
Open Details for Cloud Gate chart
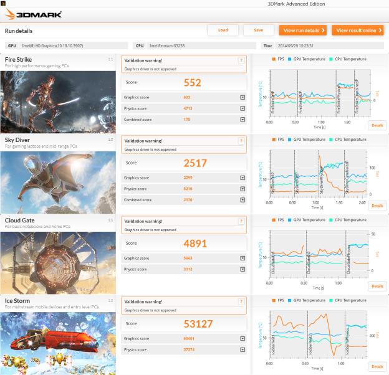point(377,287)
